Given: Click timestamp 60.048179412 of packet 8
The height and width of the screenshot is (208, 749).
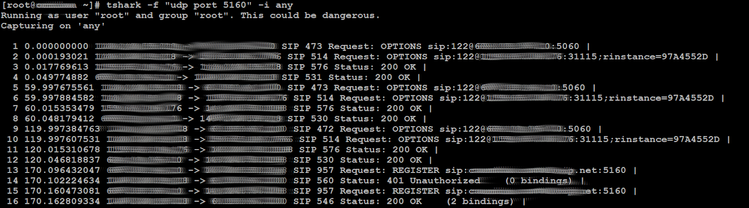Looking at the screenshot, I should [x=59, y=119].
